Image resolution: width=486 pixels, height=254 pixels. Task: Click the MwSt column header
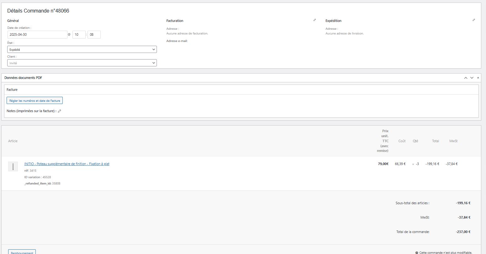point(453,141)
